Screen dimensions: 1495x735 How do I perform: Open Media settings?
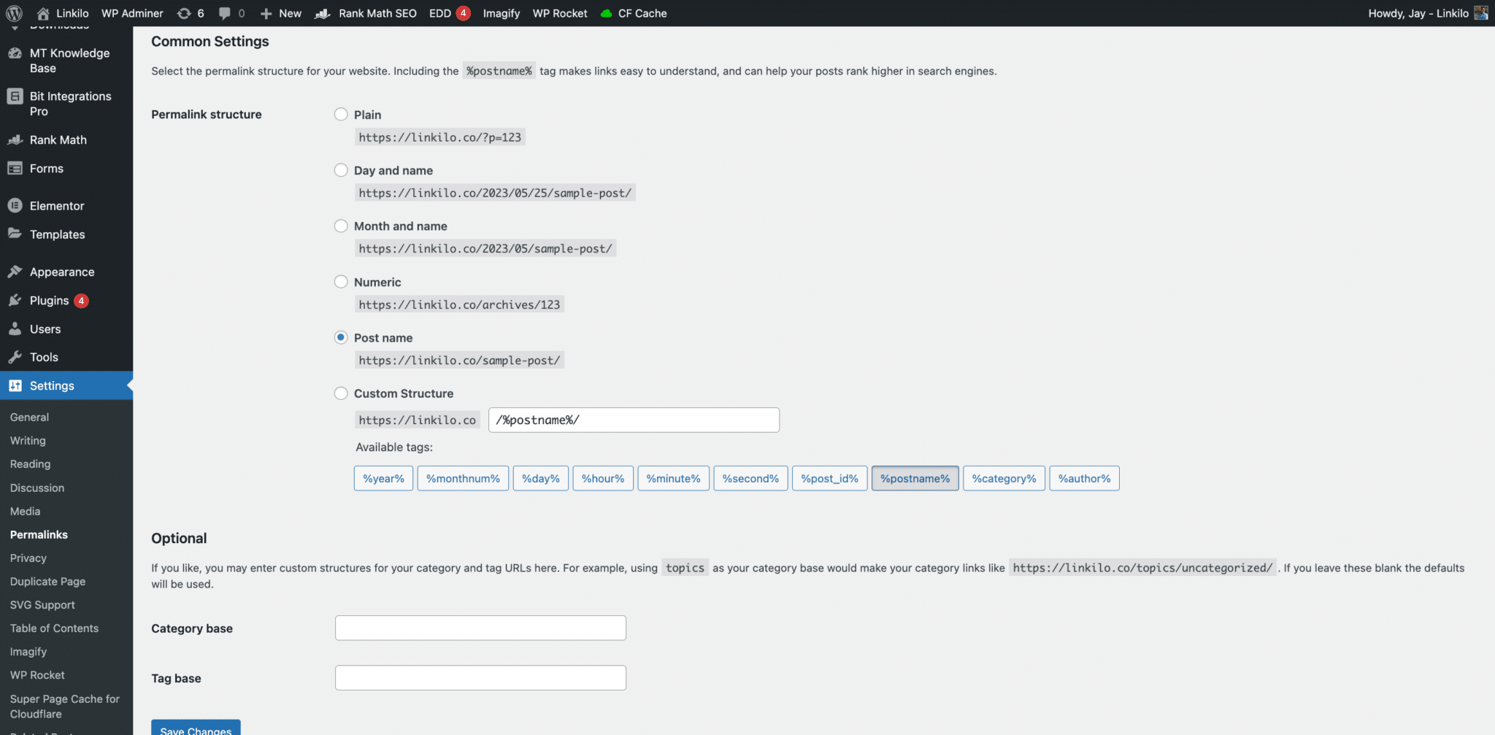[x=25, y=511]
